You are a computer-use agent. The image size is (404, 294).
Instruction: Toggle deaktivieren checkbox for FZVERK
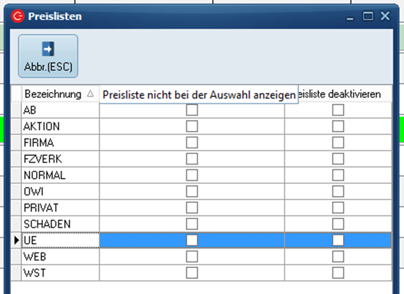tap(338, 159)
